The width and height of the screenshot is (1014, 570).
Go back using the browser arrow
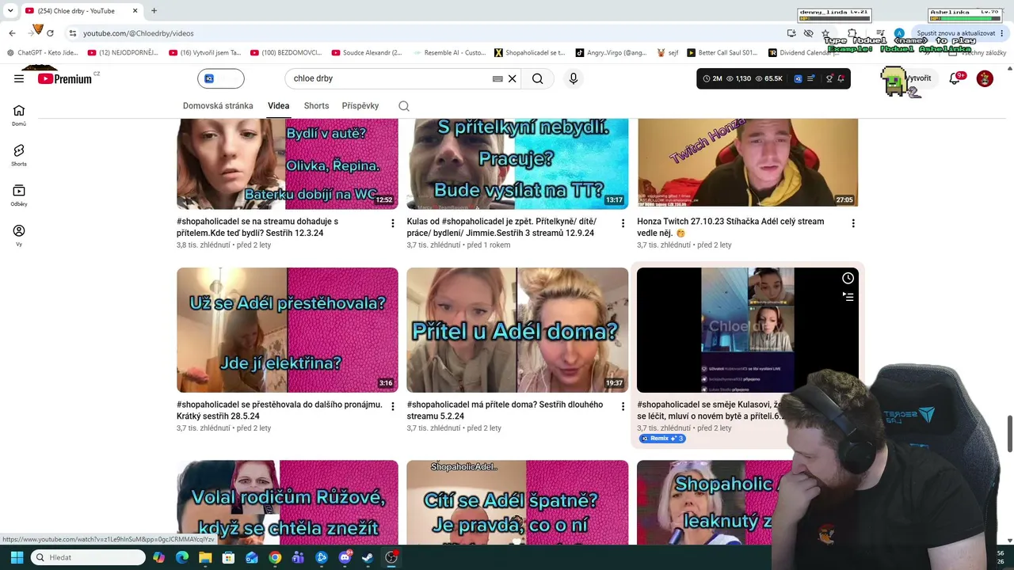coord(12,33)
